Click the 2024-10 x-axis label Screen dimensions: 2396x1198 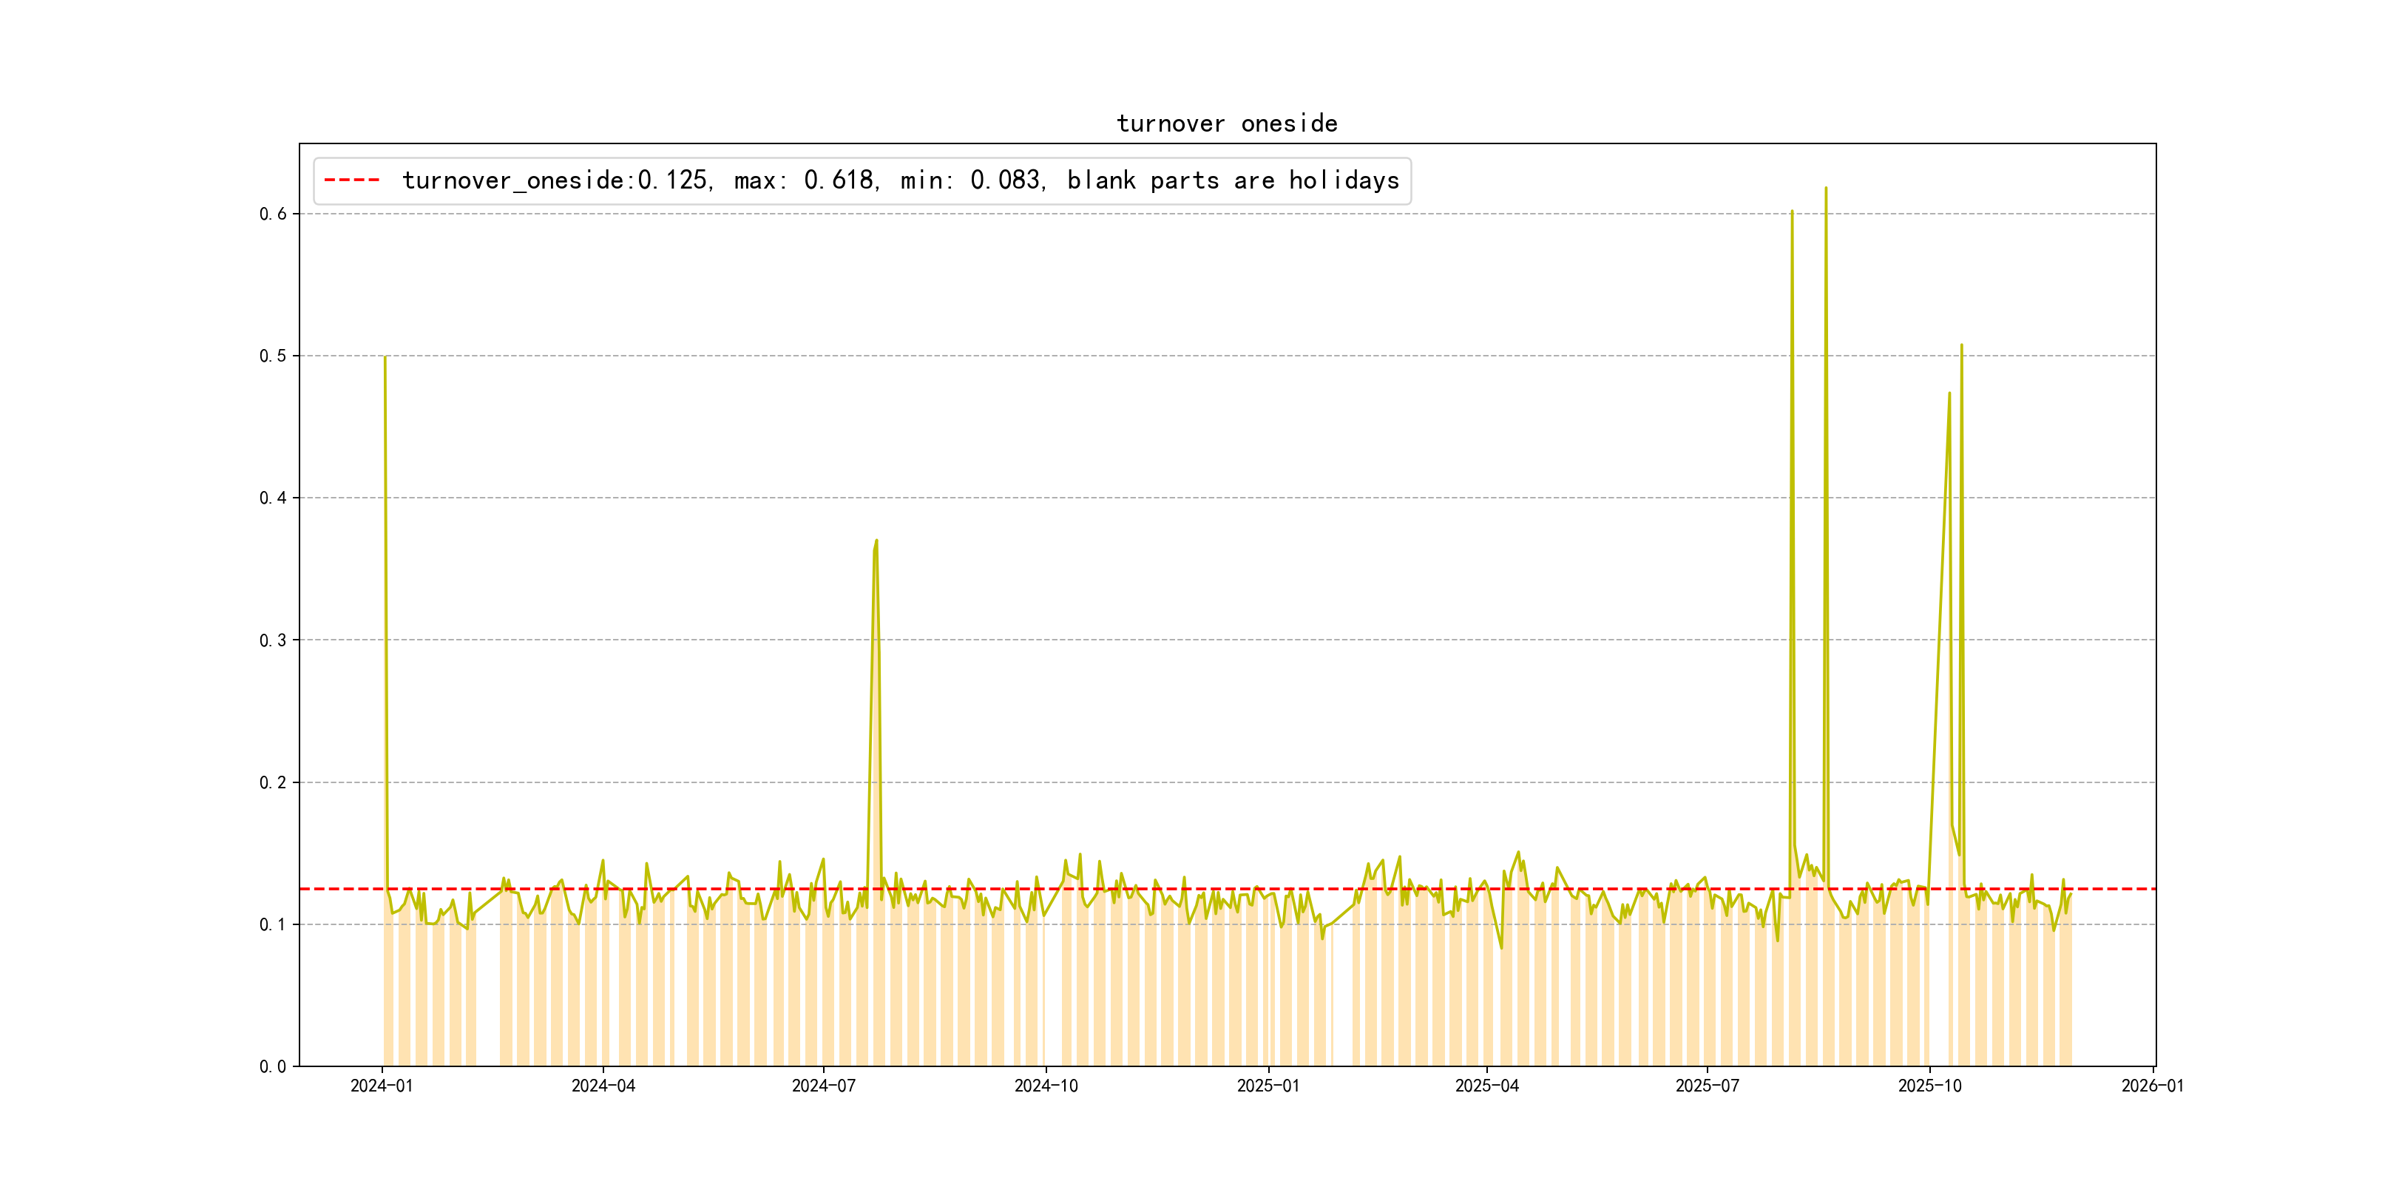coord(1046,1086)
